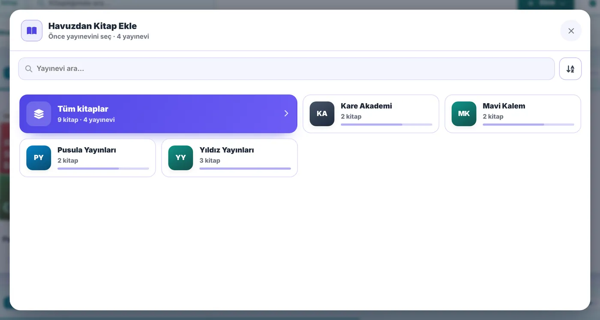600x320 pixels.
Task: Expand Tüm kitaplar using the chevron arrow
Action: [286, 113]
